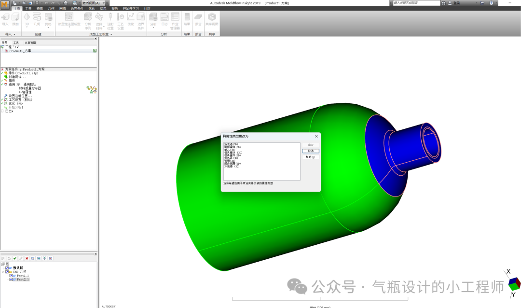This screenshot has width=521, height=308.
Task: Open the 边界条件 ribbon tab
Action: click(77, 9)
